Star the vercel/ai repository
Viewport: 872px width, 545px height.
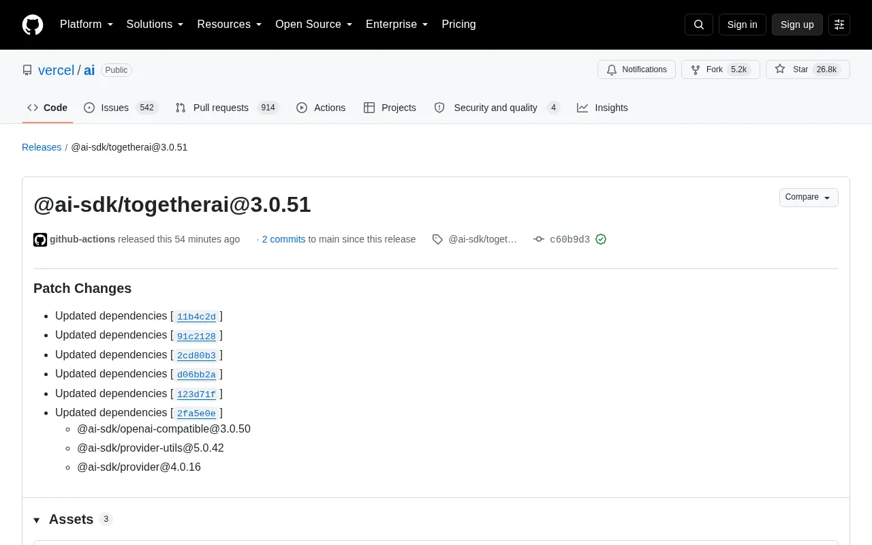(807, 69)
